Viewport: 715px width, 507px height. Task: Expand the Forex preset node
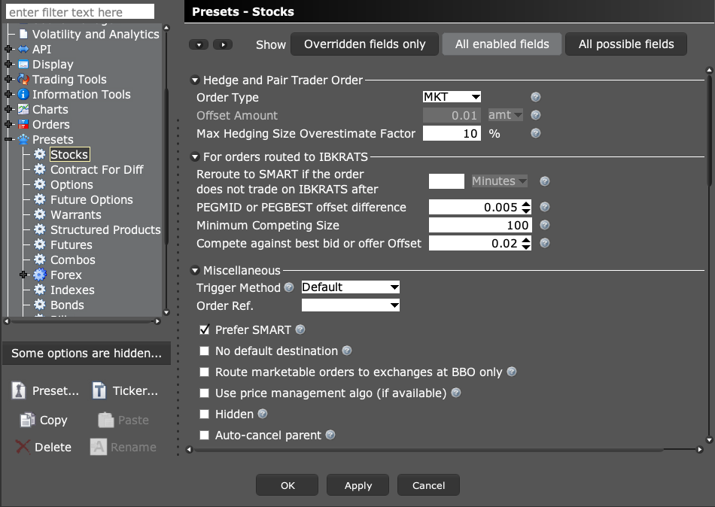click(24, 275)
